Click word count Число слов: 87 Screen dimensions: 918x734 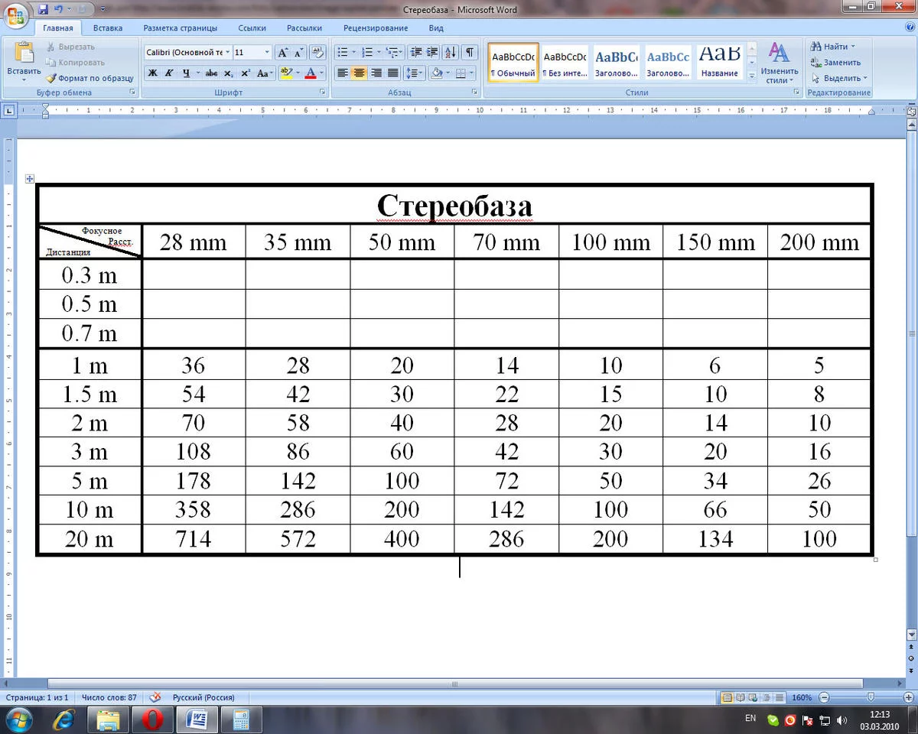tap(109, 697)
